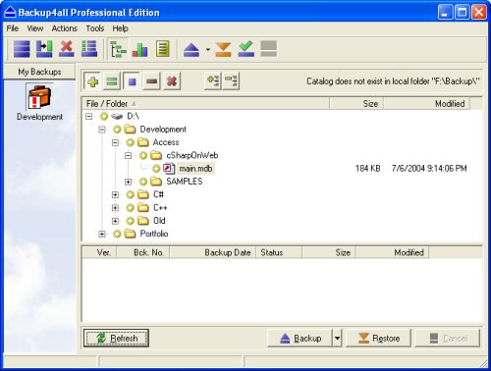Click the My Backups group header
Viewport: 491px width, 371px height.
39,72
